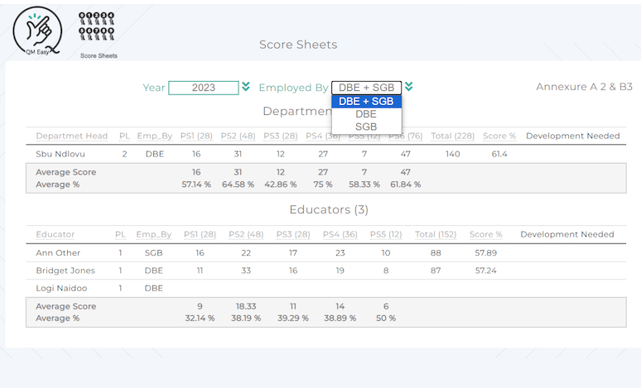Click the Year 2023 input field
This screenshot has width=641, height=388.
[203, 88]
